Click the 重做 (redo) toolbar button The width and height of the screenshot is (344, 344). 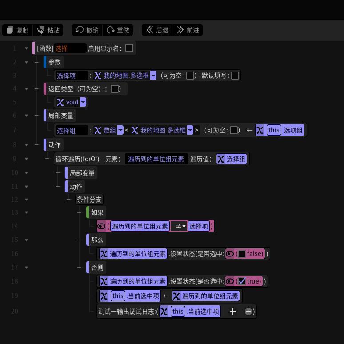(x=118, y=30)
